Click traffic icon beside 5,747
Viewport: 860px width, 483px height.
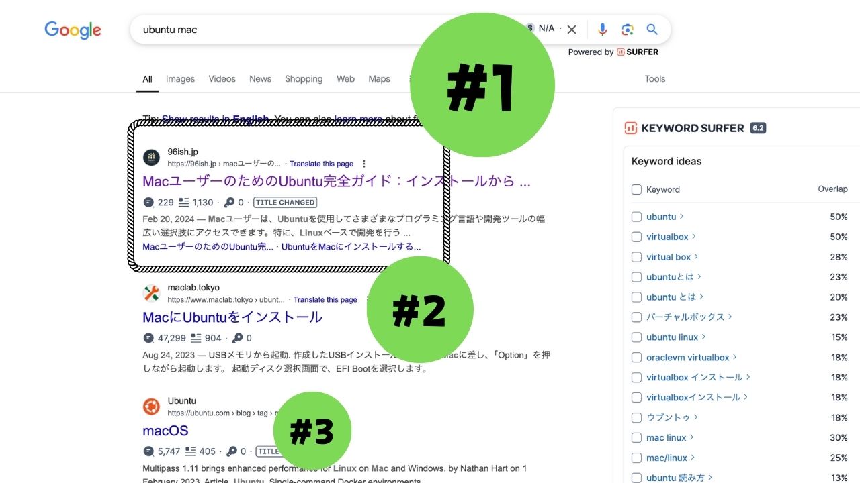pos(148,451)
